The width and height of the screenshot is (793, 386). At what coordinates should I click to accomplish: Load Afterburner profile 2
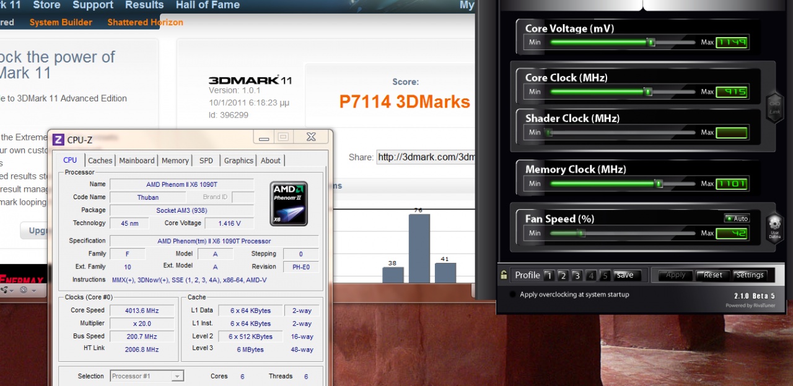coord(563,275)
